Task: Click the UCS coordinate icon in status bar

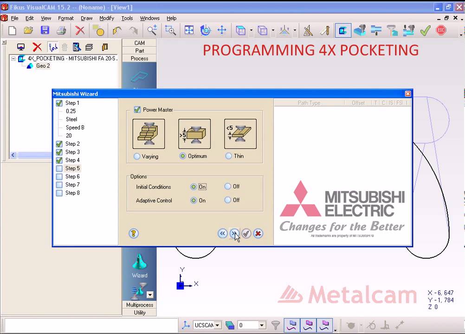Action: tap(186, 325)
